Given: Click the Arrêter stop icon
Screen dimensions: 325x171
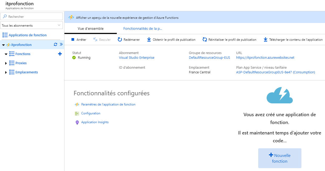Looking at the screenshot, I should click(73, 39).
